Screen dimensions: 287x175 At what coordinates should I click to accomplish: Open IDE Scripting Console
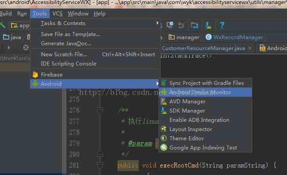point(95,64)
